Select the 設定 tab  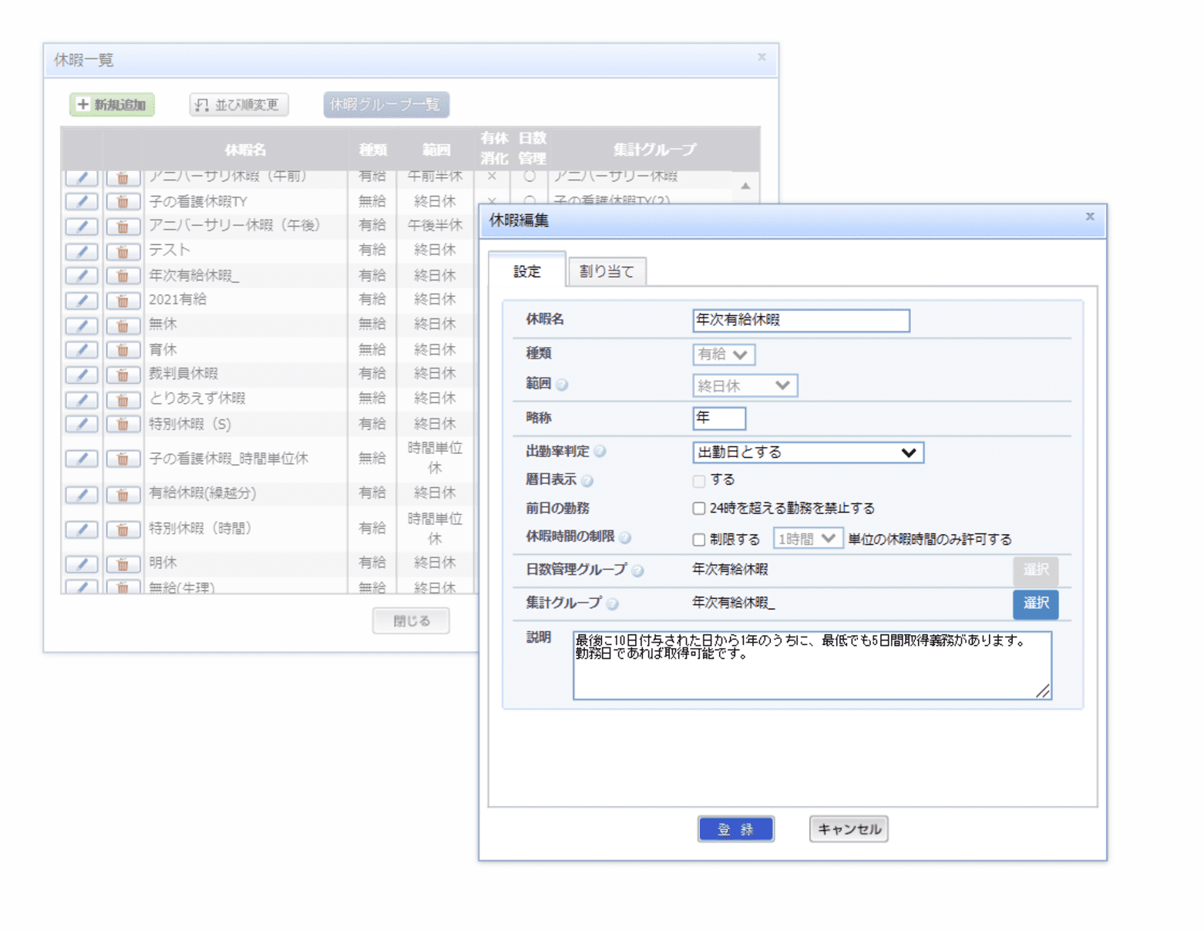pos(527,271)
